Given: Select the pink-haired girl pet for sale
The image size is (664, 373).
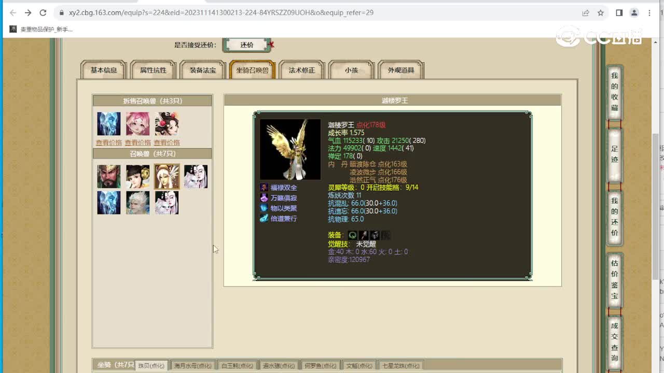Looking at the screenshot, I should pyautogui.click(x=137, y=124).
